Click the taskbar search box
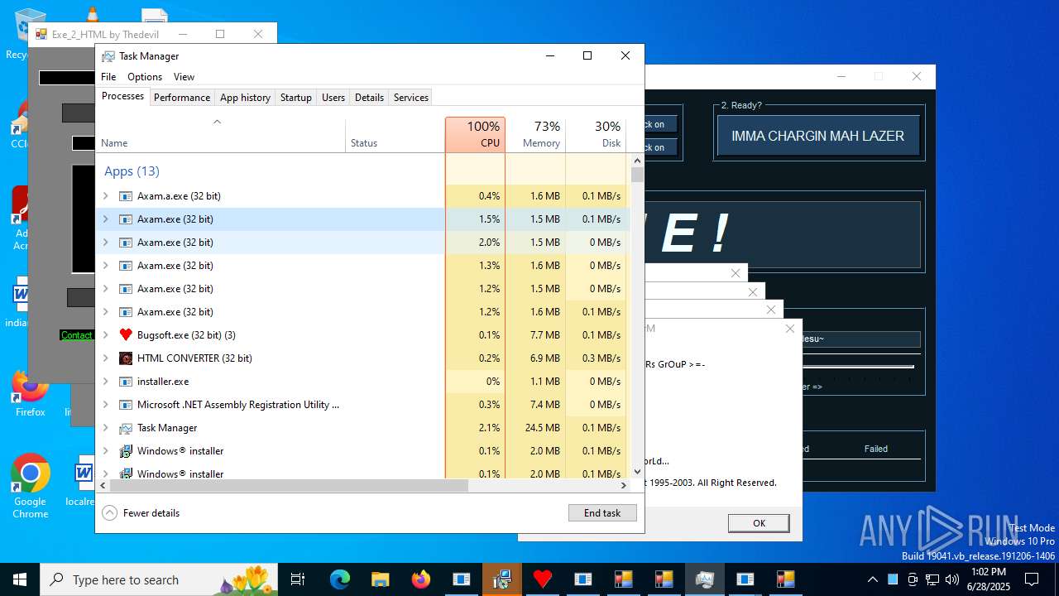This screenshot has height=596, width=1059. [160, 579]
